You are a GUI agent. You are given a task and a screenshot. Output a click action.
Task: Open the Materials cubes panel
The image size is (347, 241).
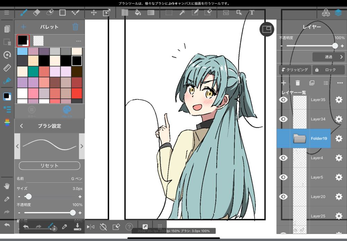(x=326, y=13)
